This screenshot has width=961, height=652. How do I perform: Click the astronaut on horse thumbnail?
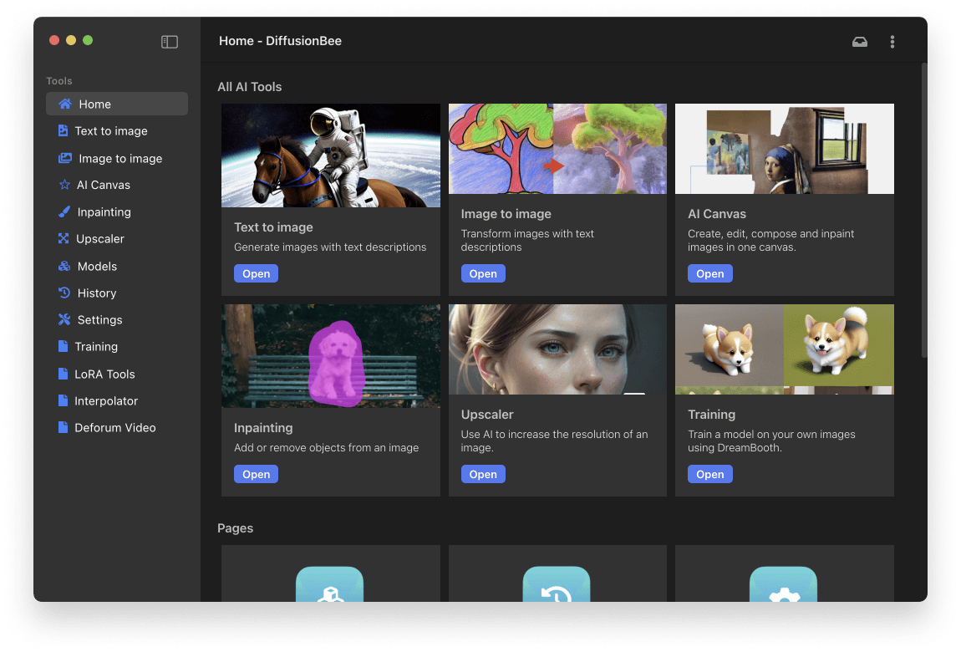pyautogui.click(x=331, y=155)
